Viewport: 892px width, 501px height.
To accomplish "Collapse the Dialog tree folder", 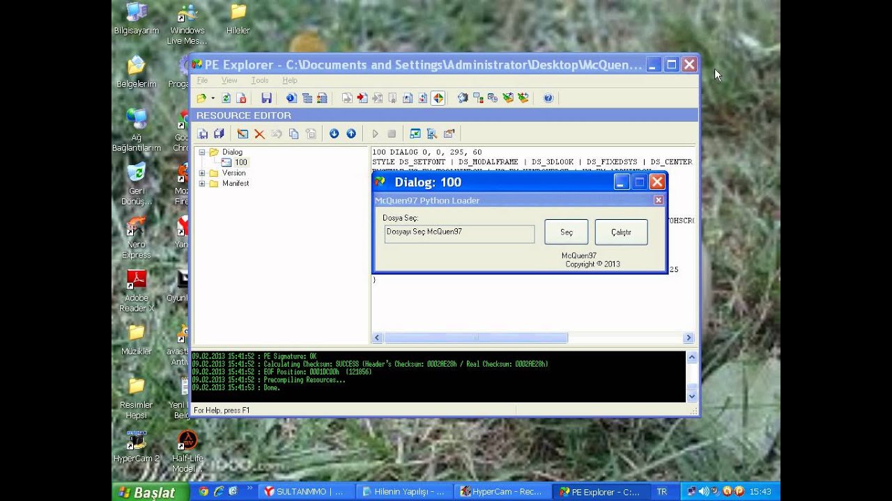I will coord(202,152).
